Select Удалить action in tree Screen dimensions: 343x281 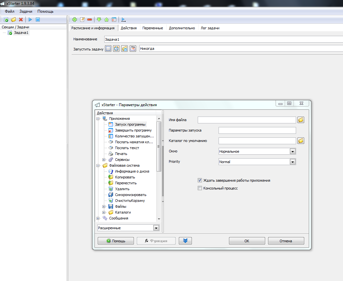point(122,189)
